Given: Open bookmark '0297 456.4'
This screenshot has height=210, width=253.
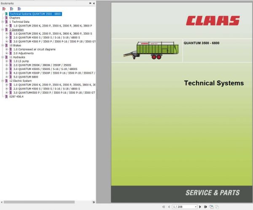Looking at the screenshot, I should click(16, 97).
